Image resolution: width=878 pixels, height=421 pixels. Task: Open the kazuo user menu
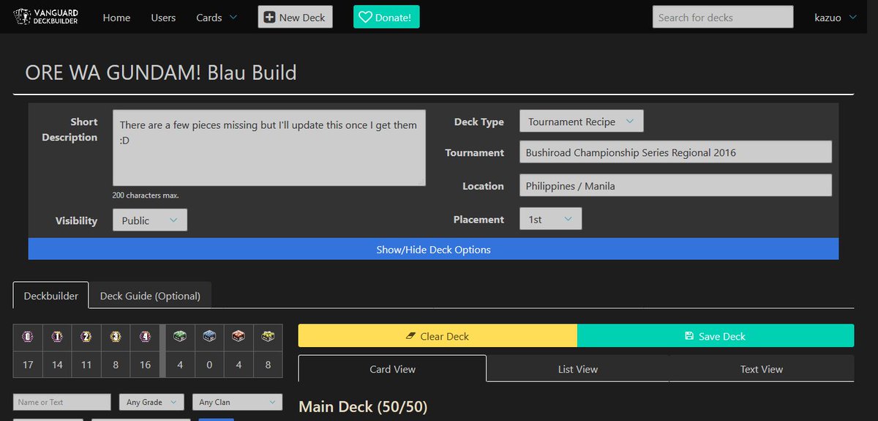click(836, 18)
